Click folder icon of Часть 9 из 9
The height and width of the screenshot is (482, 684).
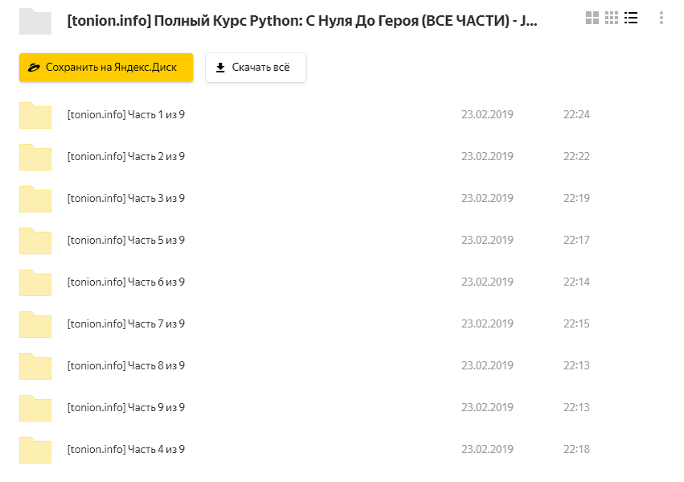point(35,408)
